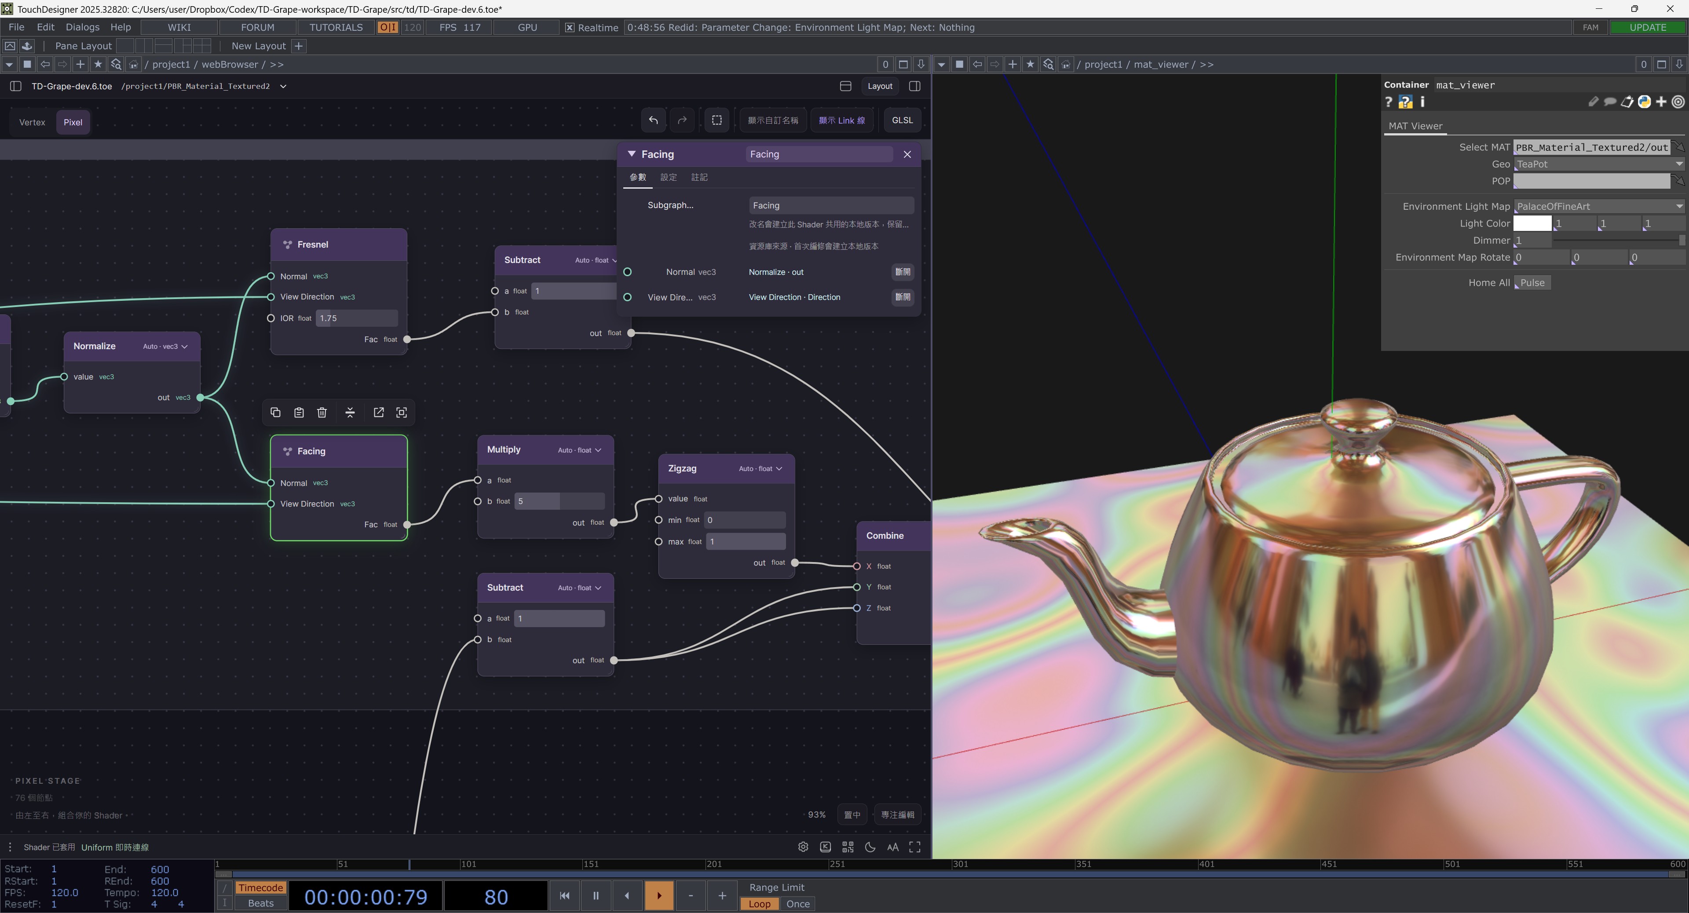Click the GLSL button
This screenshot has width=1689, height=913.
[x=902, y=120]
